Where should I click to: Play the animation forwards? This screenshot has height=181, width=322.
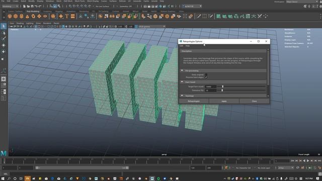click(308, 161)
